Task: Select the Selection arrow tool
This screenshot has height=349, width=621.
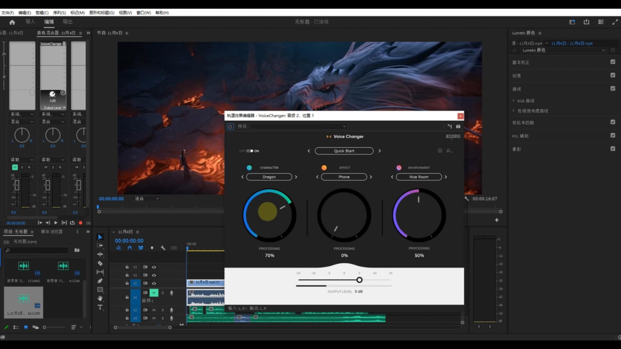Action: [x=100, y=237]
